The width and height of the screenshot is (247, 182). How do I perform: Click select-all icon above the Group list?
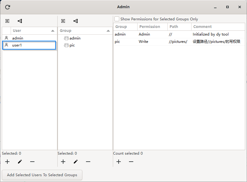pos(63,21)
